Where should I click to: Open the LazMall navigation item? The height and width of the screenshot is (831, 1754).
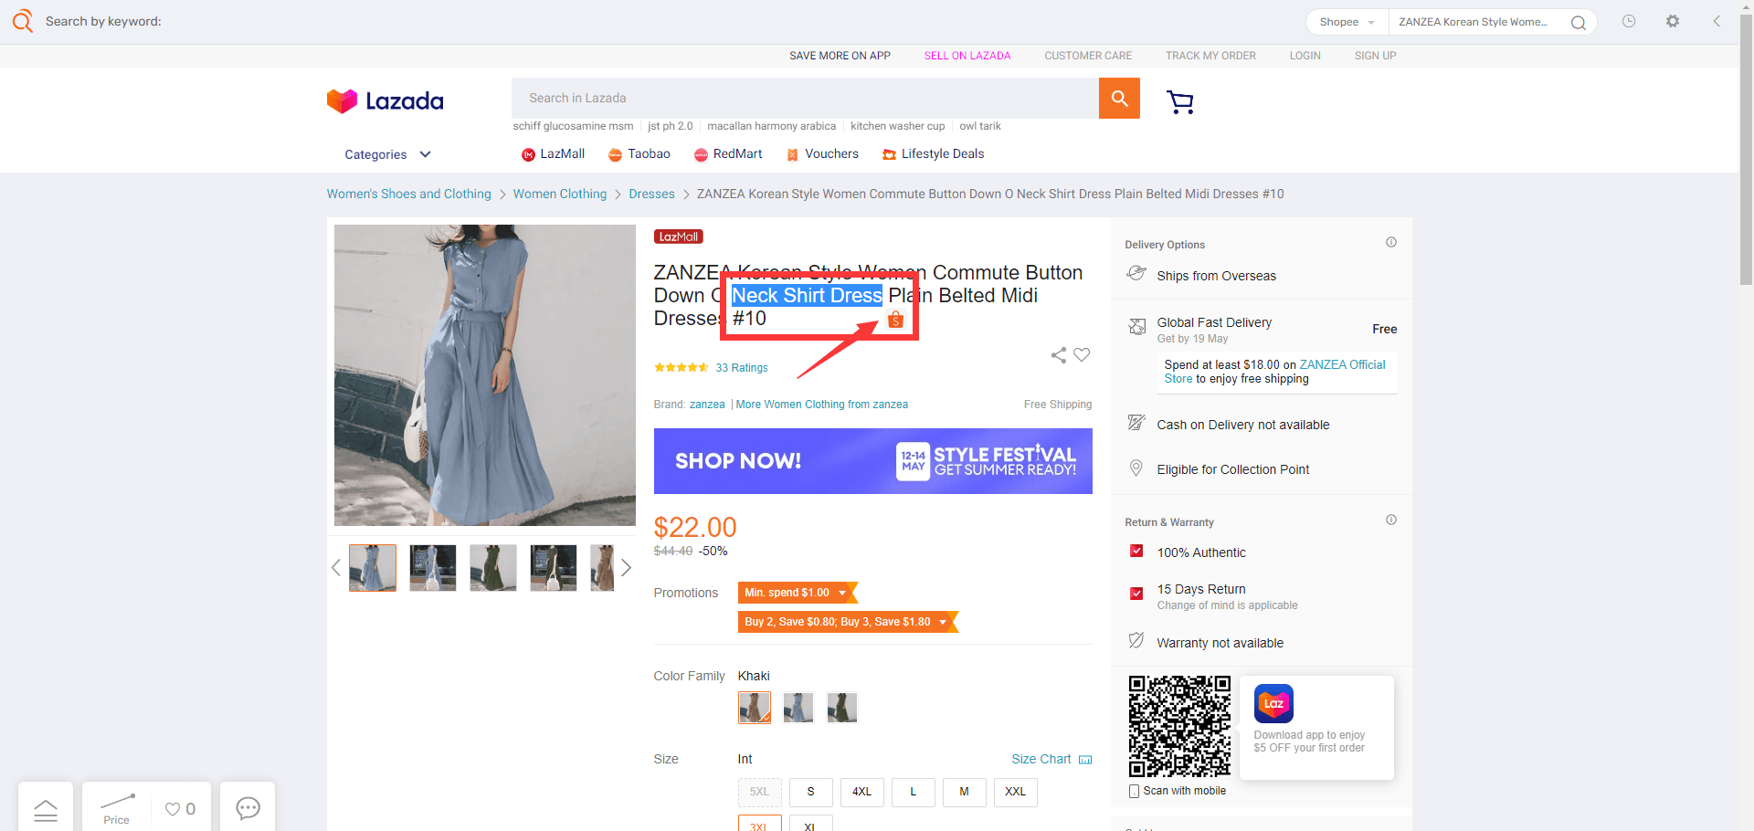(x=553, y=154)
